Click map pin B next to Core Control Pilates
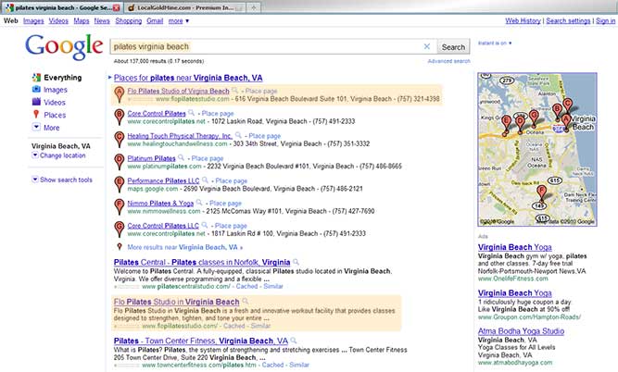 click(x=119, y=117)
